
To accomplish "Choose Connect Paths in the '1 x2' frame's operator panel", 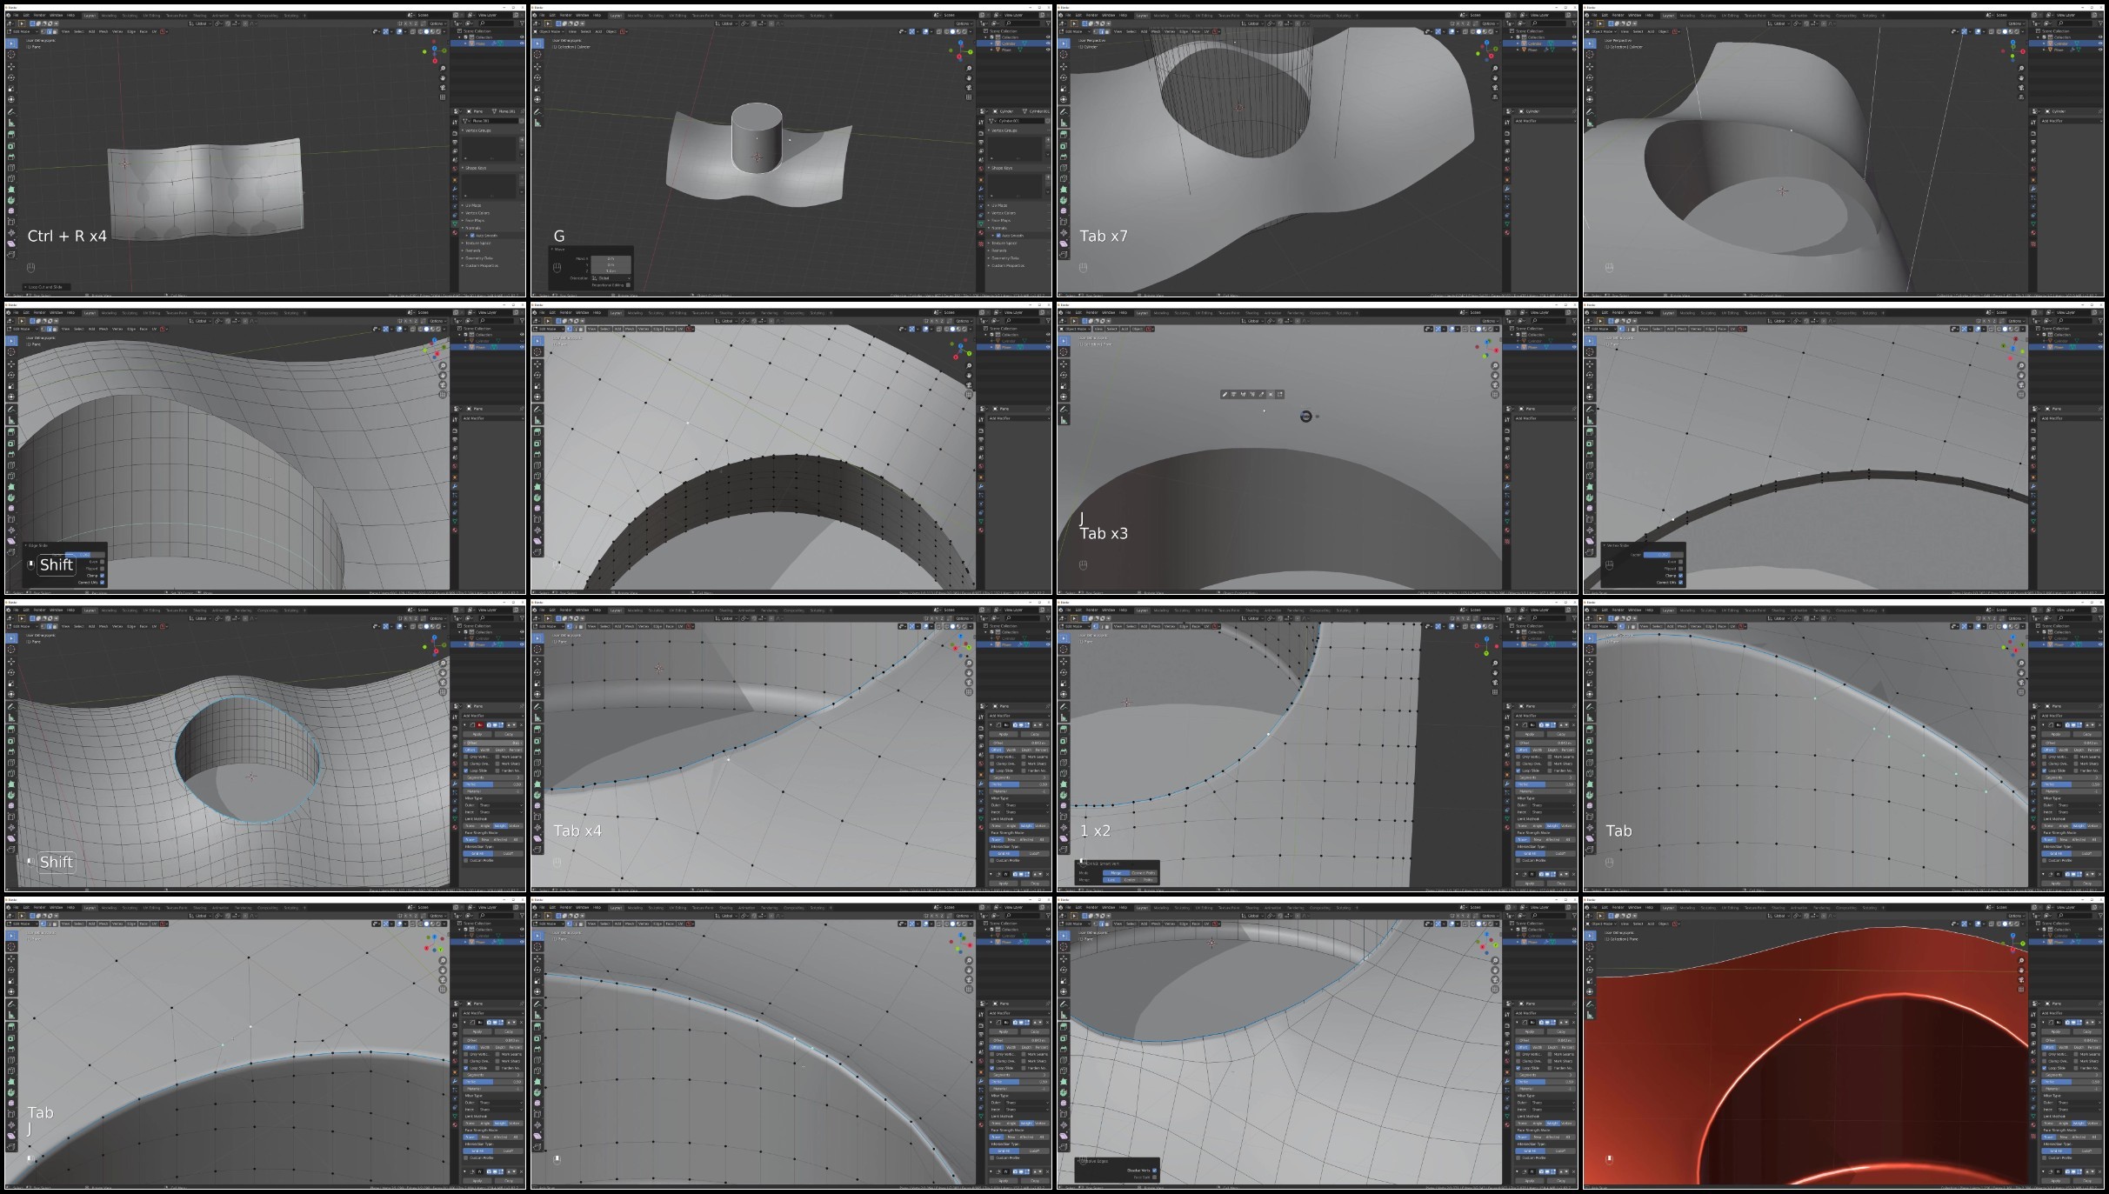I will click(1143, 872).
